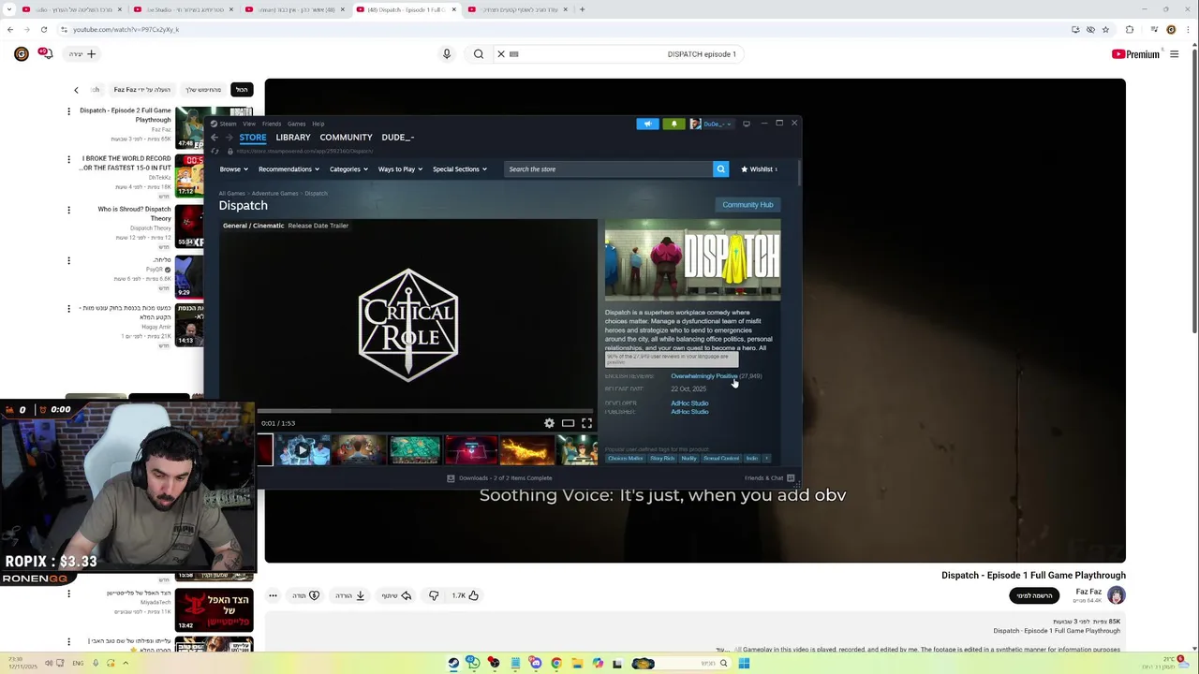Open File Explorer from taskbar
Screen dimensions: 1199x674
(x=576, y=663)
